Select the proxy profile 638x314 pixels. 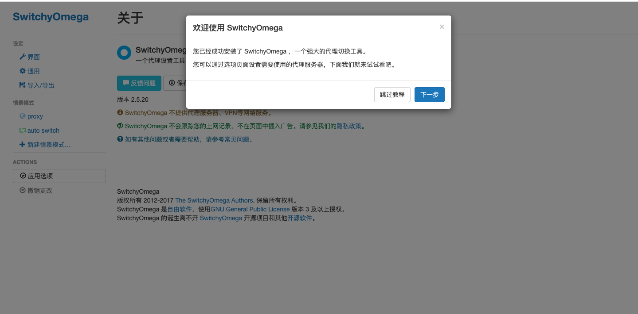pos(35,116)
